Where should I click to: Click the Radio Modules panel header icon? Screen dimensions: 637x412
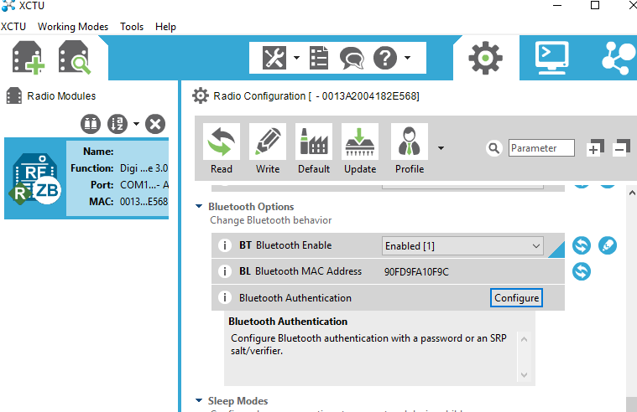(14, 96)
